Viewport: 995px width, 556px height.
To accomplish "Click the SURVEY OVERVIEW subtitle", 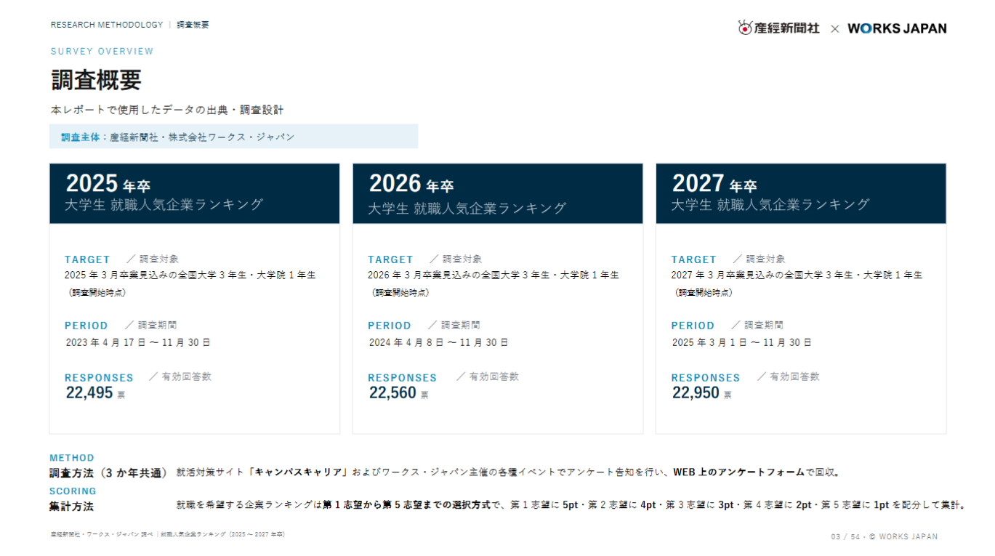I will (x=102, y=52).
